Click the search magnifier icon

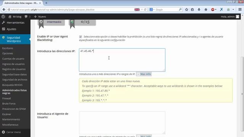180,10
